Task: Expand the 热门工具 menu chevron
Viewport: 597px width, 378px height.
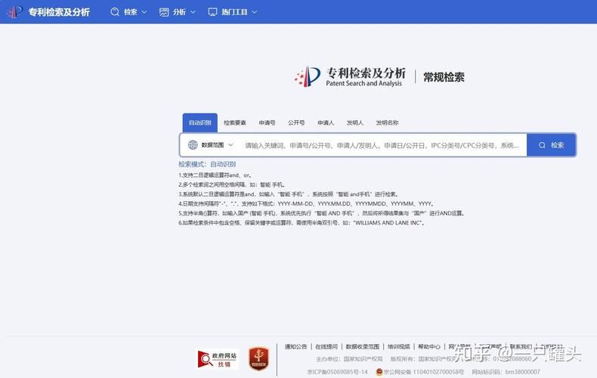Action: tap(255, 12)
